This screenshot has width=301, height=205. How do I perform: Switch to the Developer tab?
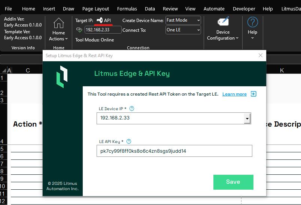point(244,9)
